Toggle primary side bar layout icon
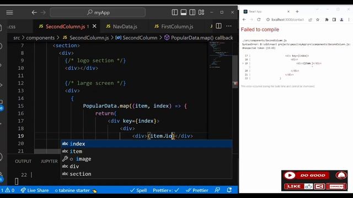Screen dimensions: 353x198 coord(175,12)
